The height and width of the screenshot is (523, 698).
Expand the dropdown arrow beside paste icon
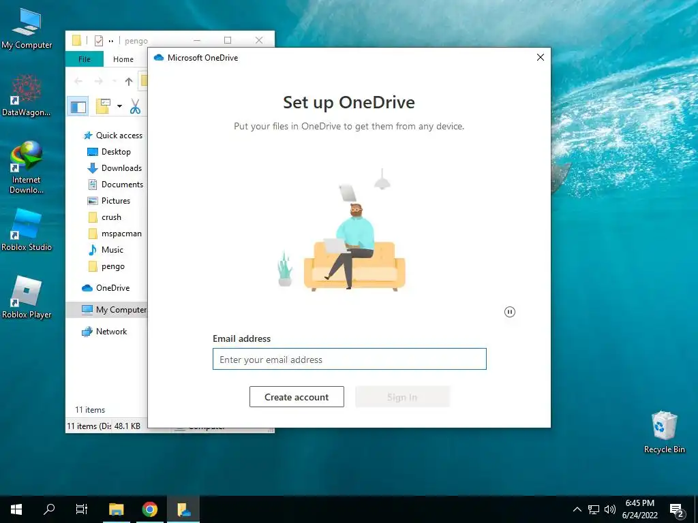coord(119,106)
